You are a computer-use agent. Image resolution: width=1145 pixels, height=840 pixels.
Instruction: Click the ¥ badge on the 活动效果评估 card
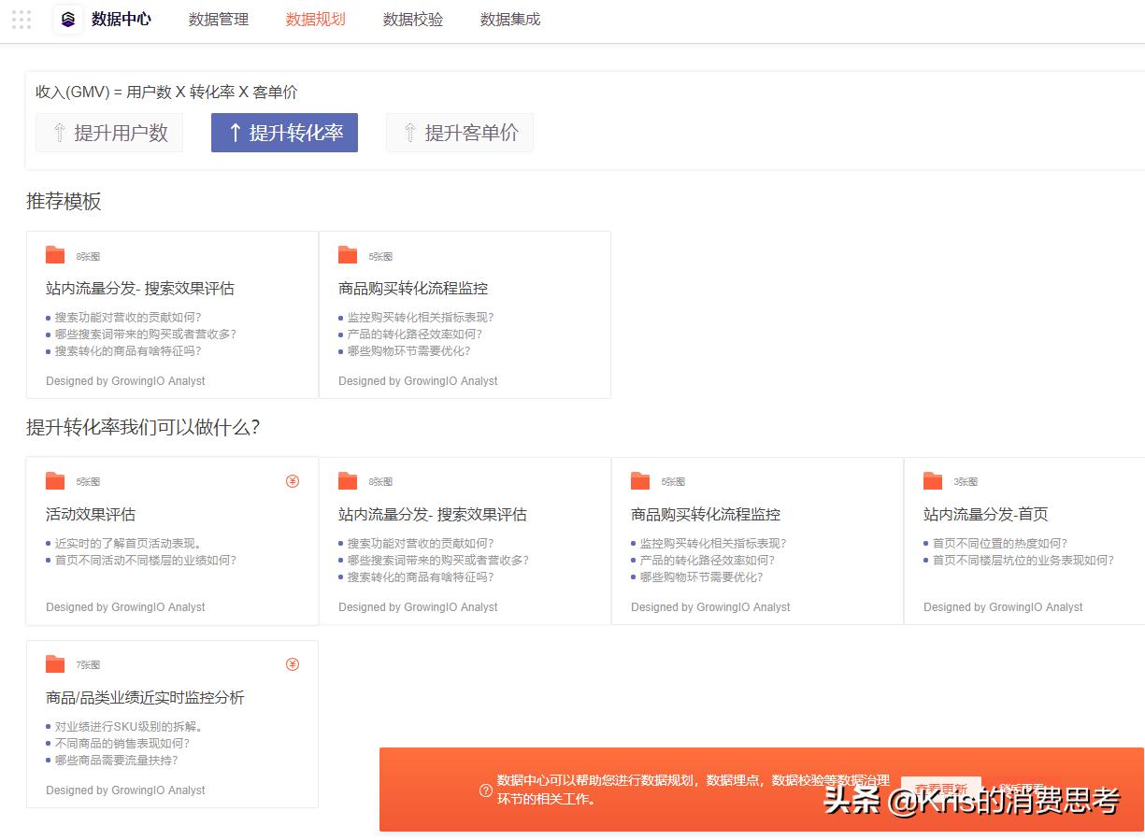coord(292,480)
